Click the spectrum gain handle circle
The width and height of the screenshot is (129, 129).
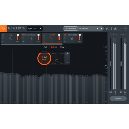pyautogui.click(x=106, y=67)
